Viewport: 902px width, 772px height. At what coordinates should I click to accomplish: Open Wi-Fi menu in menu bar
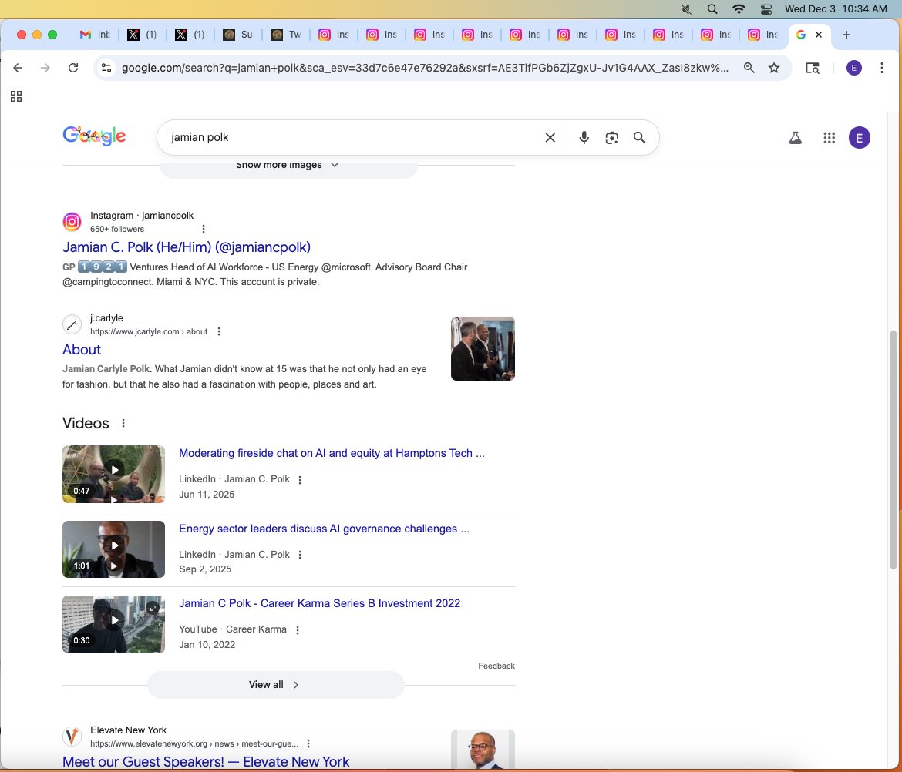click(x=739, y=8)
